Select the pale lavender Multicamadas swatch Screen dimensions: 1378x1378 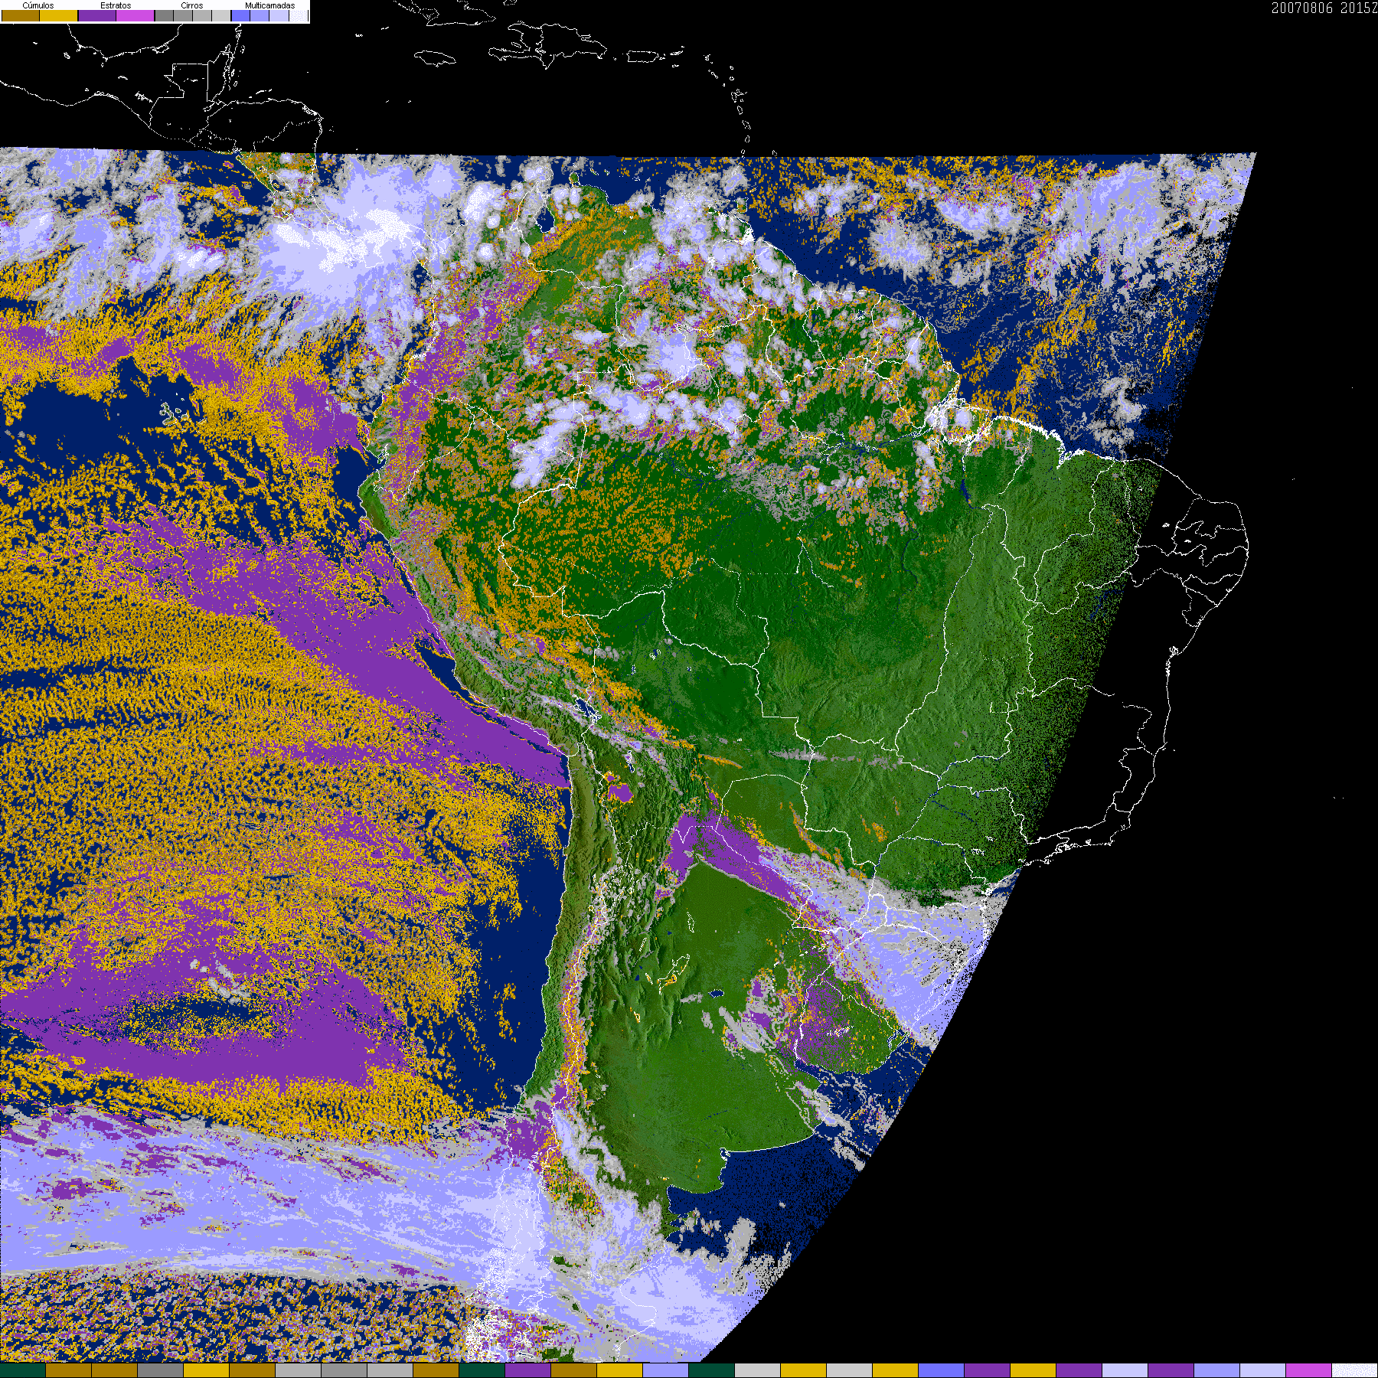(279, 15)
